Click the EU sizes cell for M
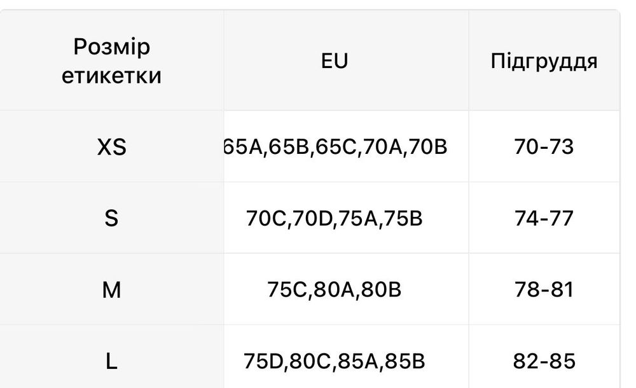636x388 pixels. click(x=334, y=290)
